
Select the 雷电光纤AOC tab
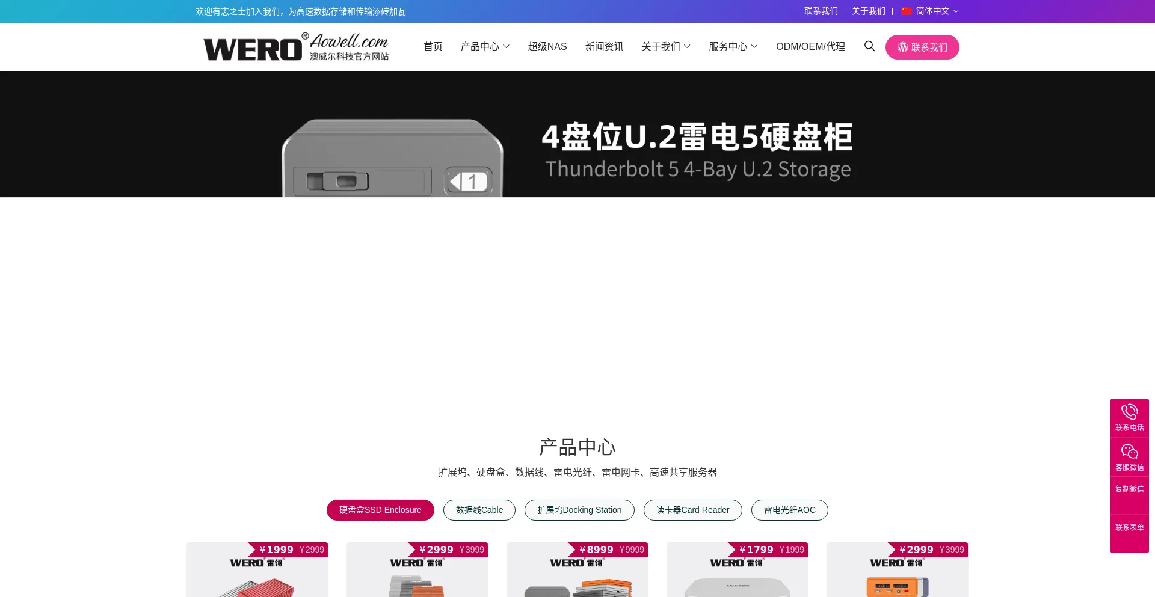coord(789,510)
